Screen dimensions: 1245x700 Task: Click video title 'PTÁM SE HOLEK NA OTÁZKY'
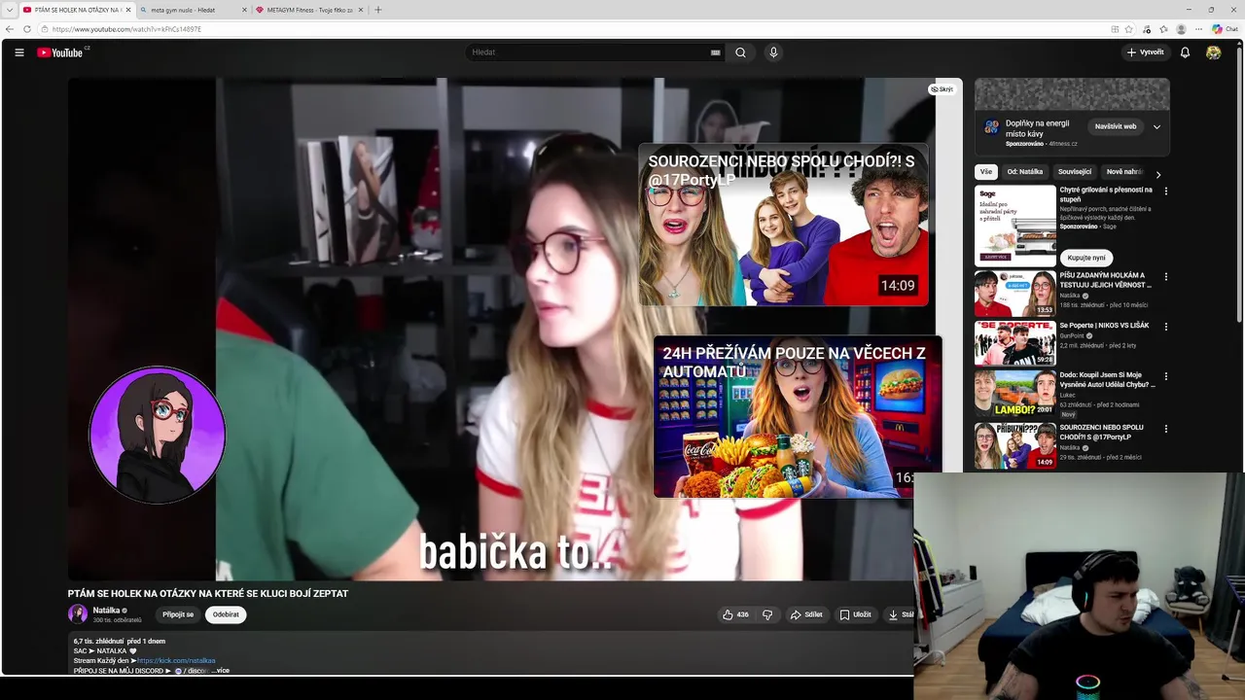click(x=207, y=593)
